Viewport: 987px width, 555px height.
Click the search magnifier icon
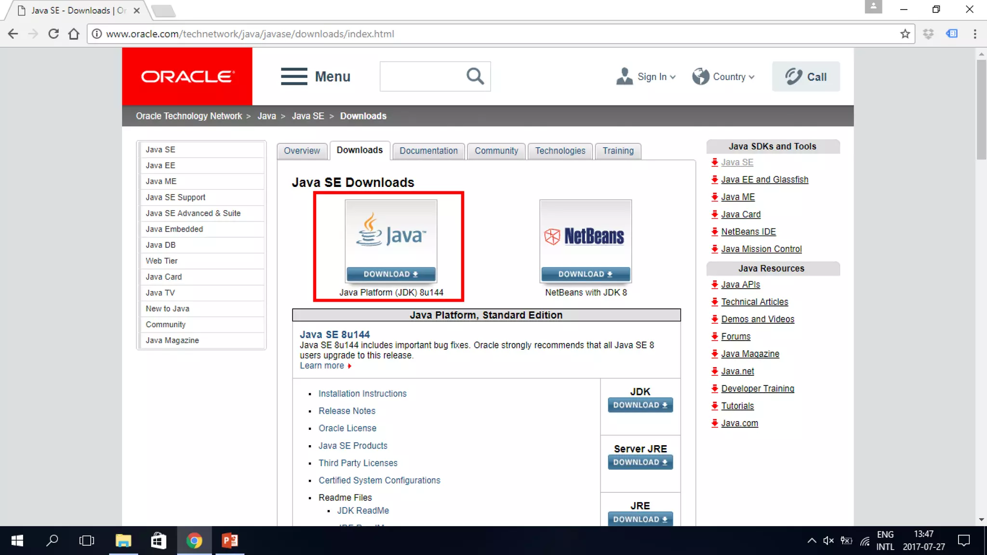coord(475,76)
